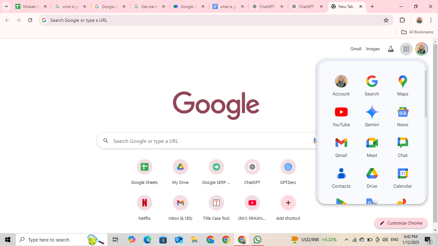Open the notification center icon
The width and height of the screenshot is (438, 246).
(x=428, y=240)
